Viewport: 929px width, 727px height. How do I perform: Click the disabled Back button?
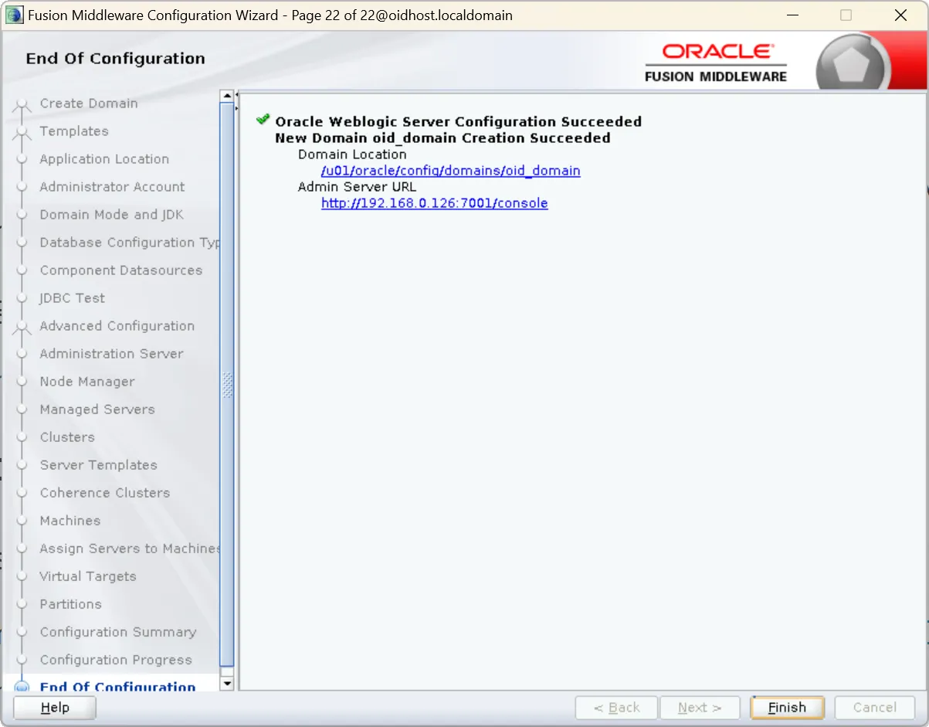[616, 708]
